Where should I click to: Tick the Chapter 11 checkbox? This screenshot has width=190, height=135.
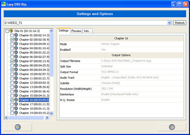(12, 79)
